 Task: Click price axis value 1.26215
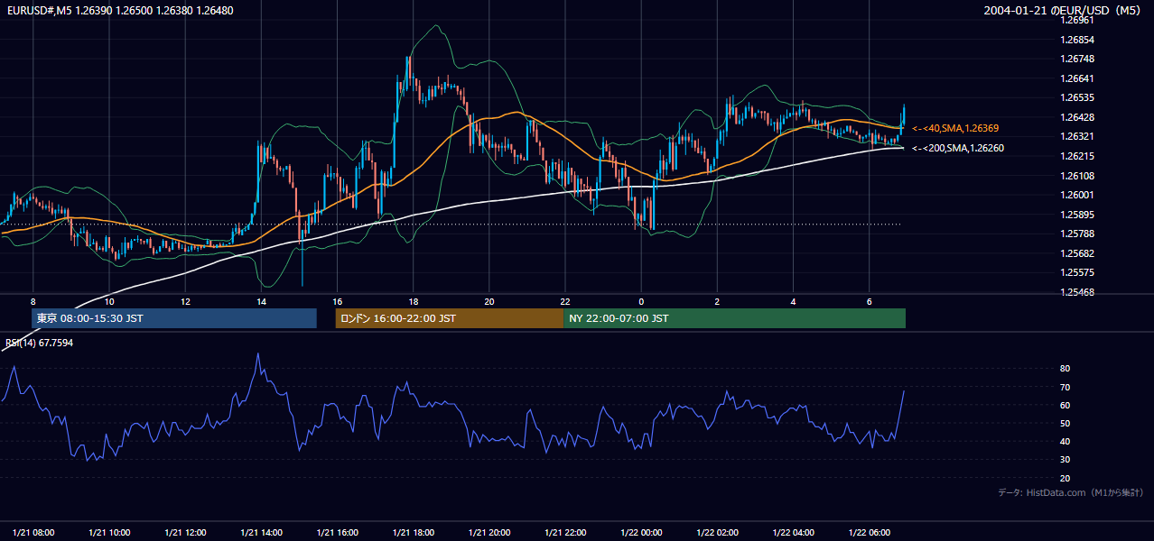1078,156
